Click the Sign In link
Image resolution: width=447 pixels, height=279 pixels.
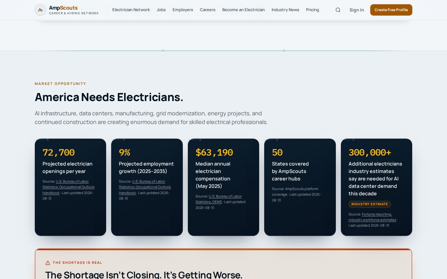pos(357,10)
